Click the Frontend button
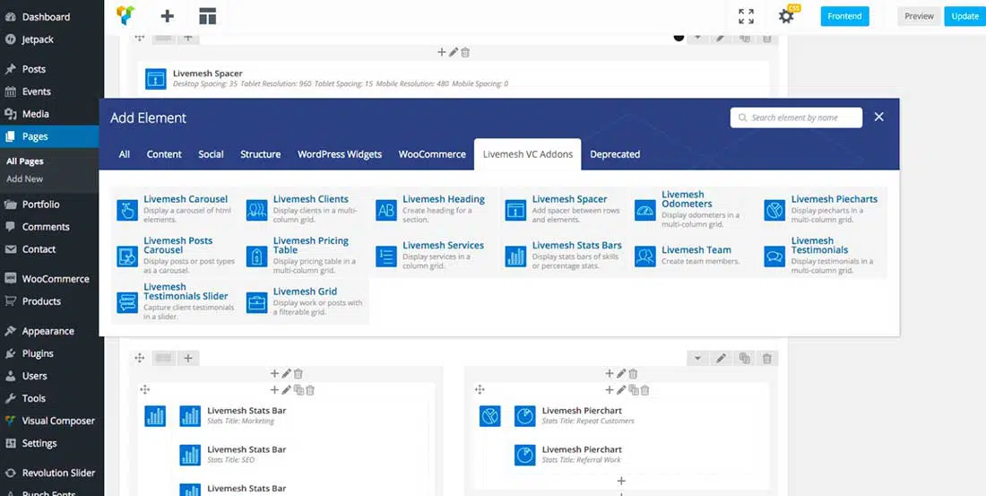Viewport: 986px width, 496px height. point(844,16)
